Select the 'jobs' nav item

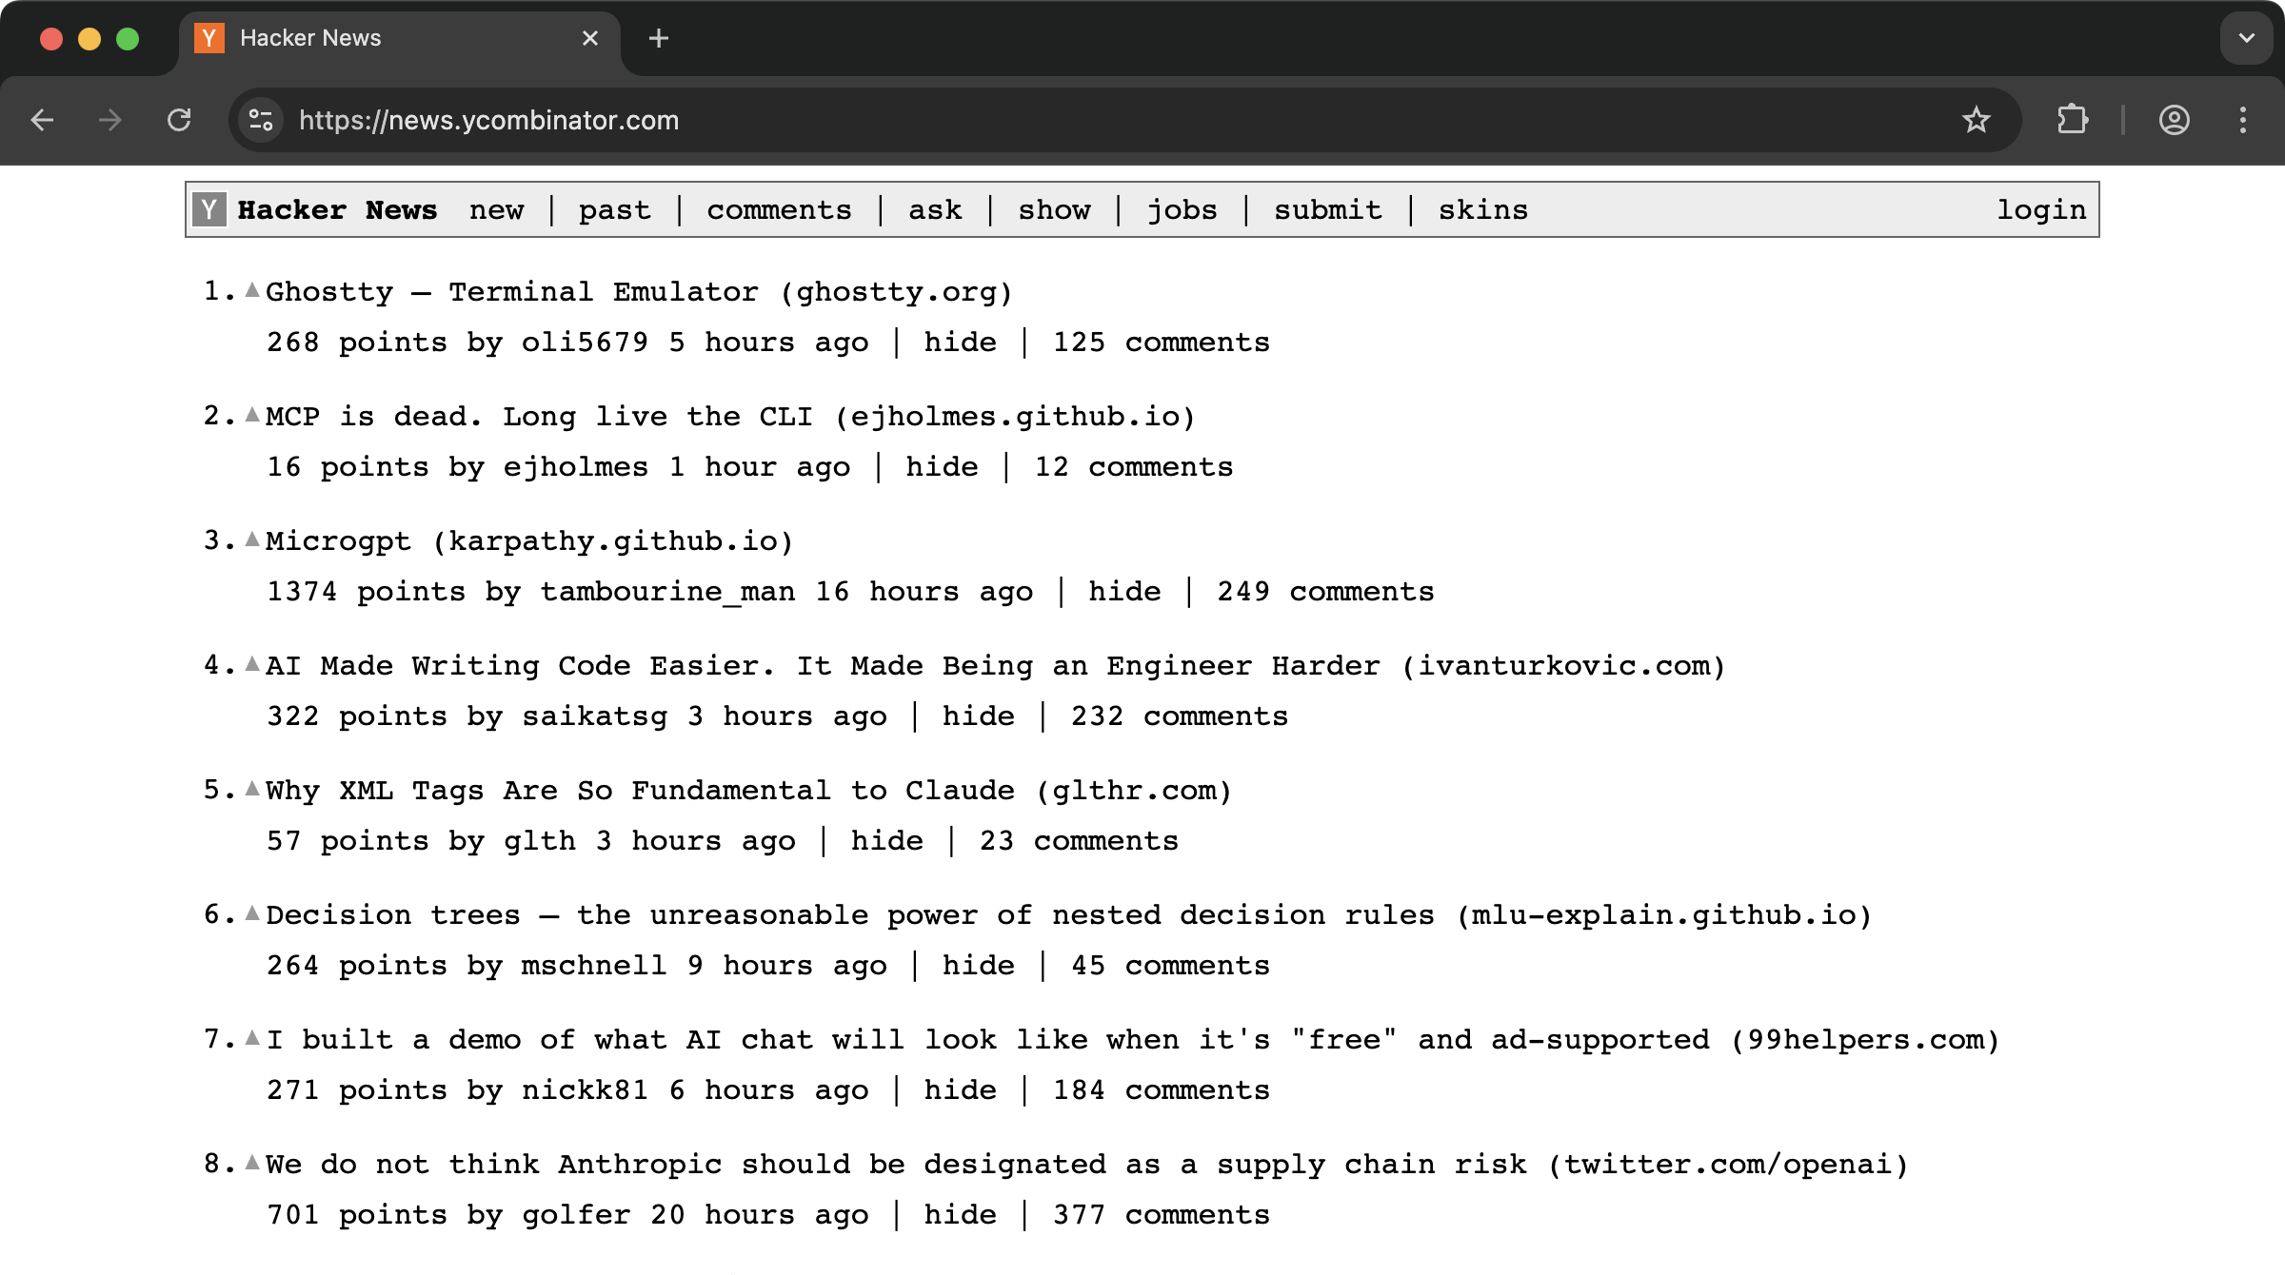pyautogui.click(x=1182, y=210)
